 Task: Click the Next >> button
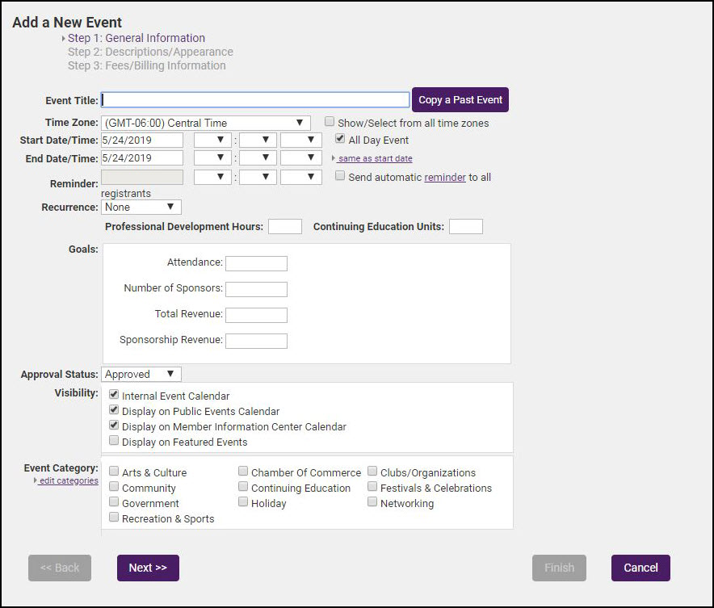(148, 568)
